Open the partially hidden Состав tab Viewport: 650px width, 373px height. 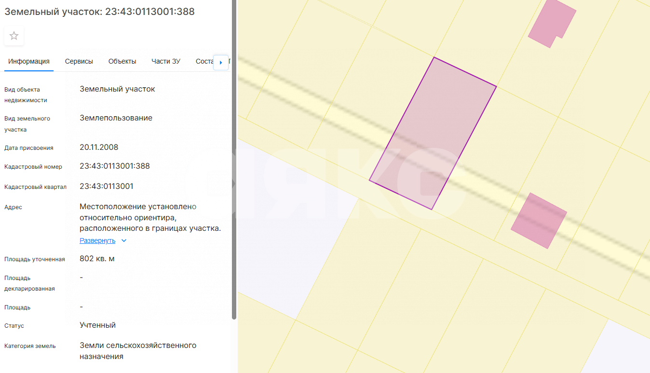click(204, 61)
